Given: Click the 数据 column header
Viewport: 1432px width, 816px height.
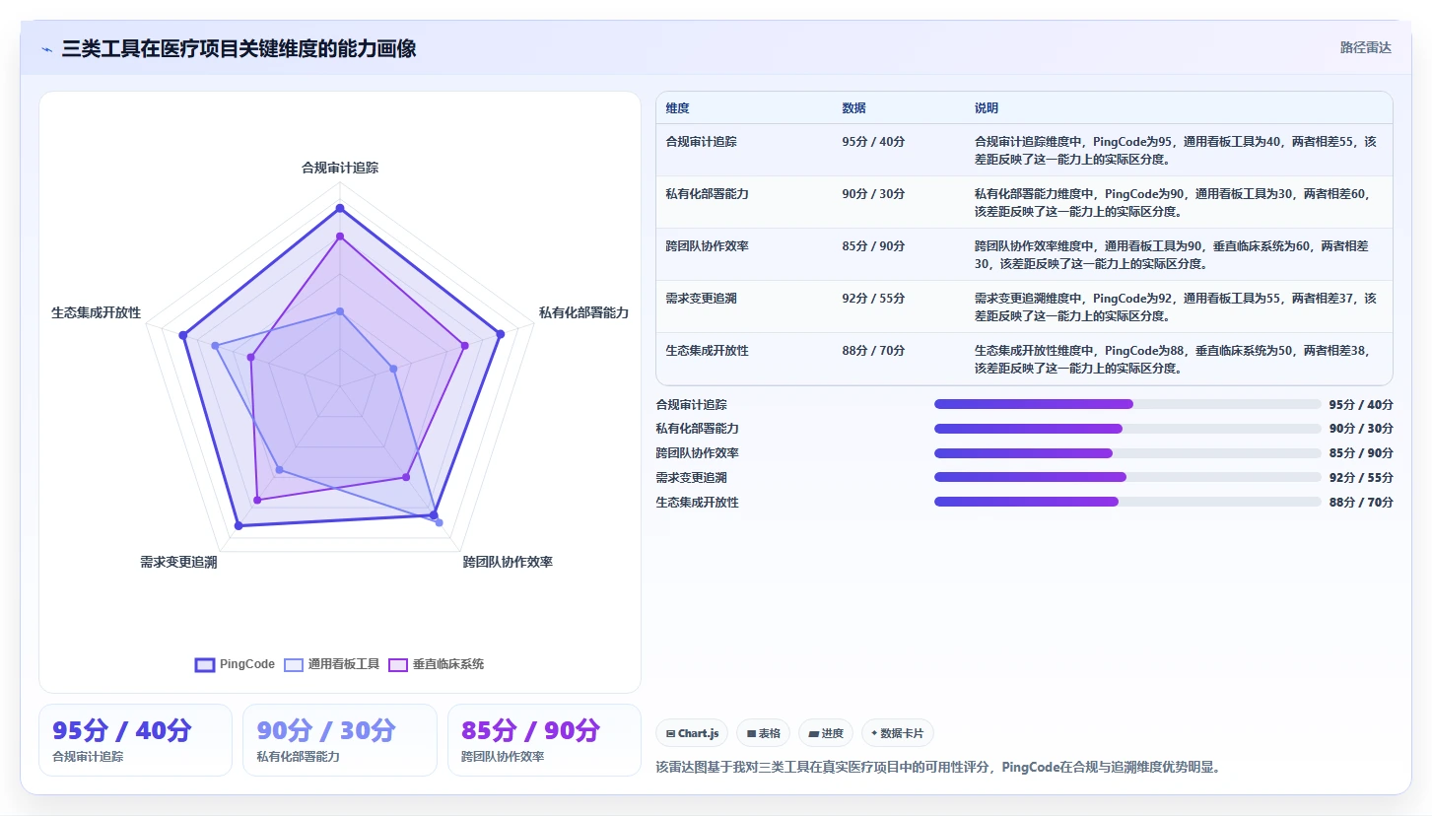Looking at the screenshot, I should 853,108.
